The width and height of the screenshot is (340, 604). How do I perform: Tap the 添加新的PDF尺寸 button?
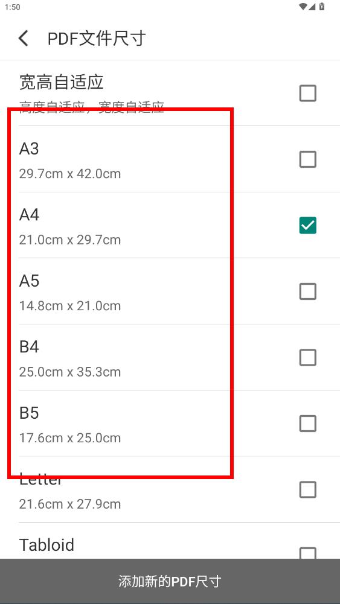click(x=170, y=581)
